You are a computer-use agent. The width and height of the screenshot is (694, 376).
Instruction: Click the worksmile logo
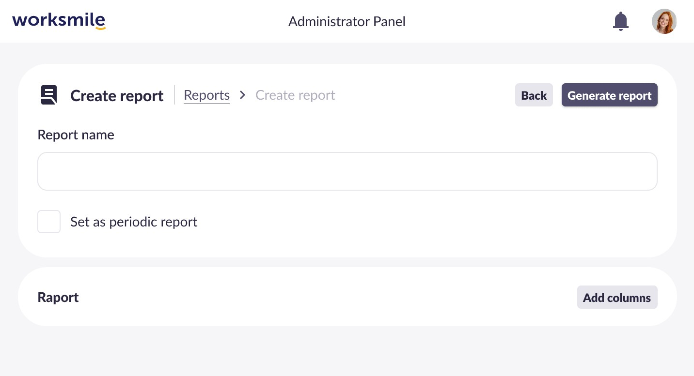(x=59, y=21)
